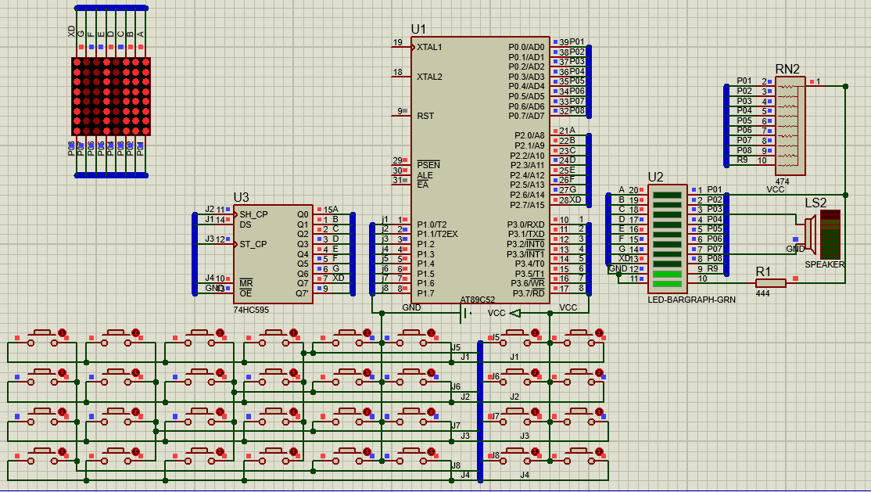
Task: Select the P1.7 pin label
Action: coord(425,293)
